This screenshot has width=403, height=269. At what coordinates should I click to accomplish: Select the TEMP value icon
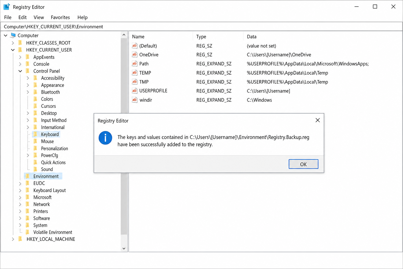[135, 73]
